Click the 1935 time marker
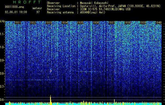The image size is (165, 105). [x=80, y=23]
